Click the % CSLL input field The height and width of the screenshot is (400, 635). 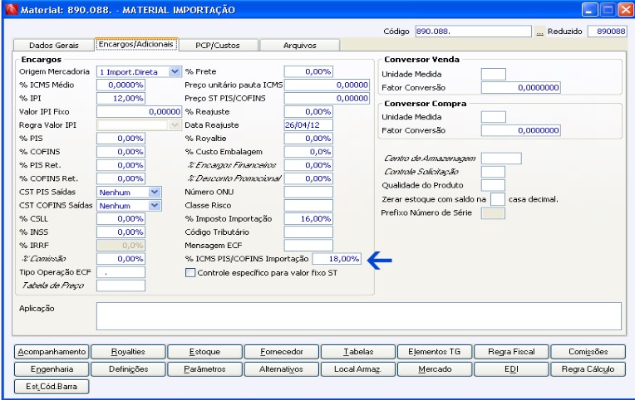coord(121,219)
